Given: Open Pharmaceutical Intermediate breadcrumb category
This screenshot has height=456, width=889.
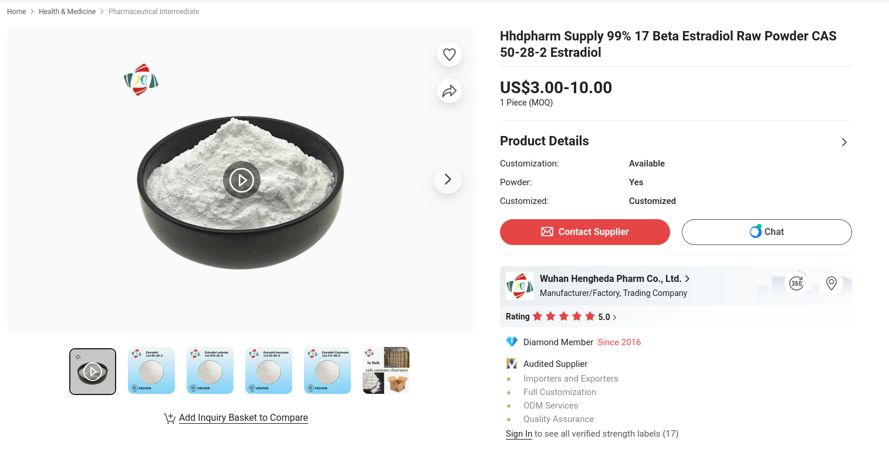Looking at the screenshot, I should pos(154,12).
